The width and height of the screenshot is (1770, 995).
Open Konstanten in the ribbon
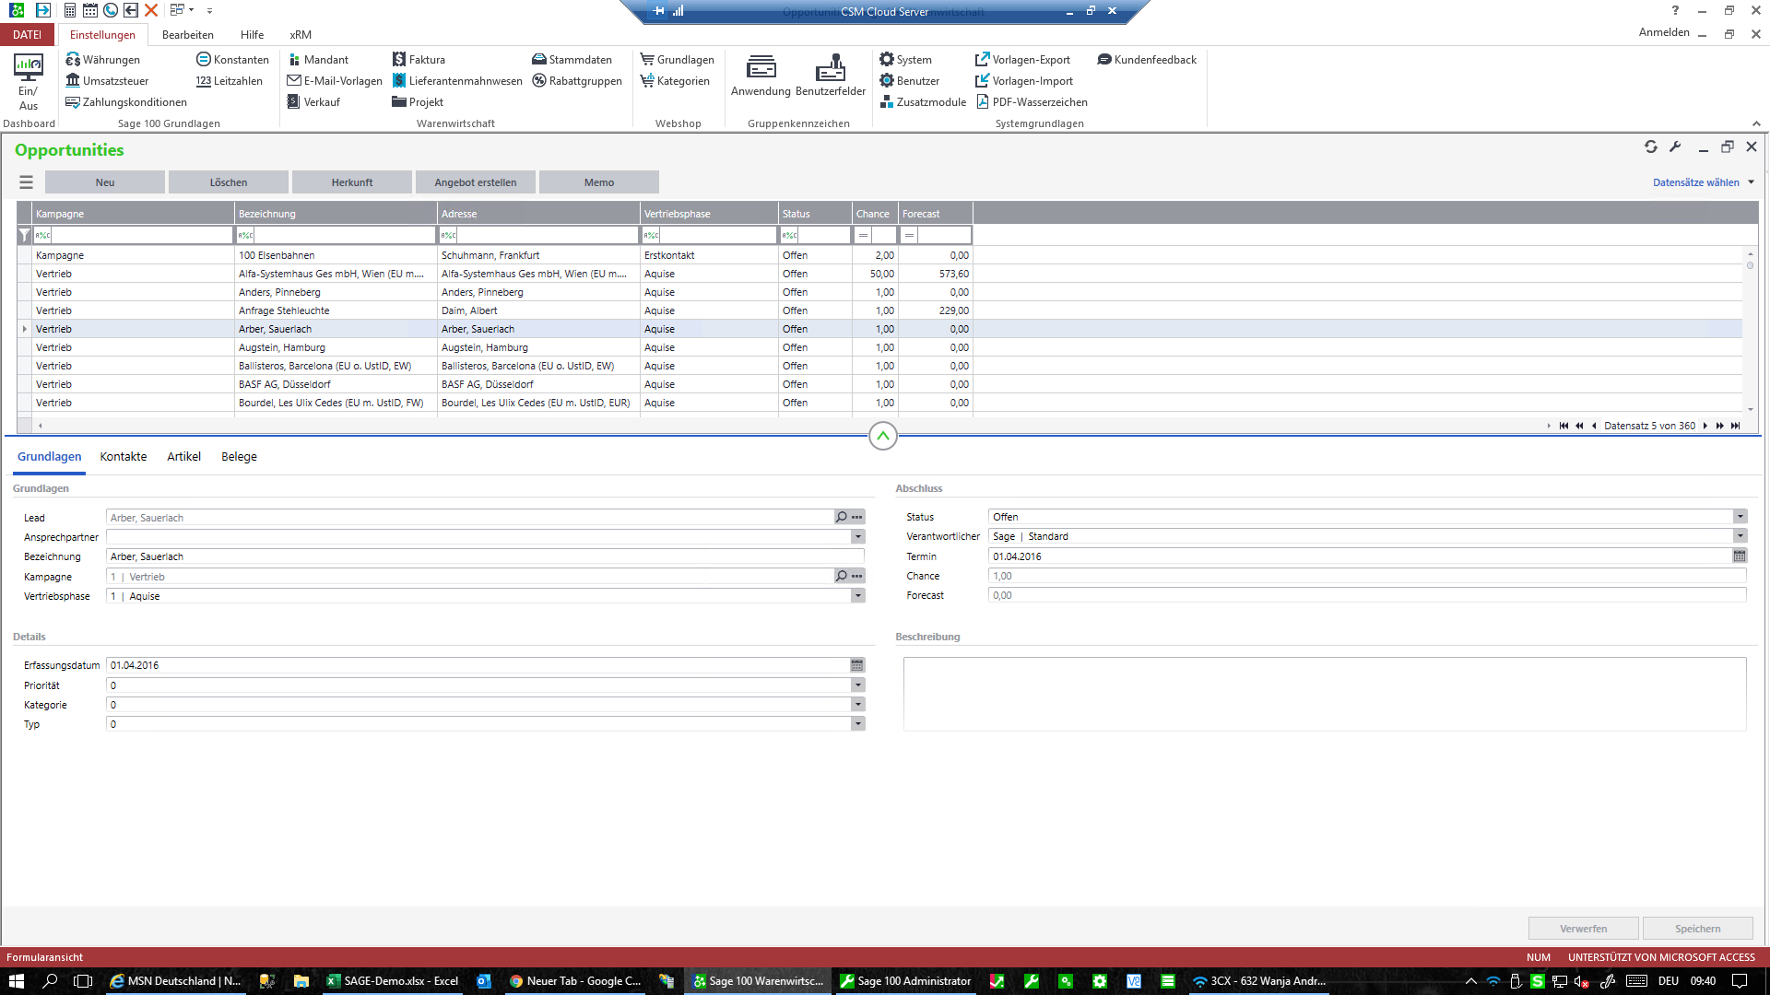coord(232,60)
